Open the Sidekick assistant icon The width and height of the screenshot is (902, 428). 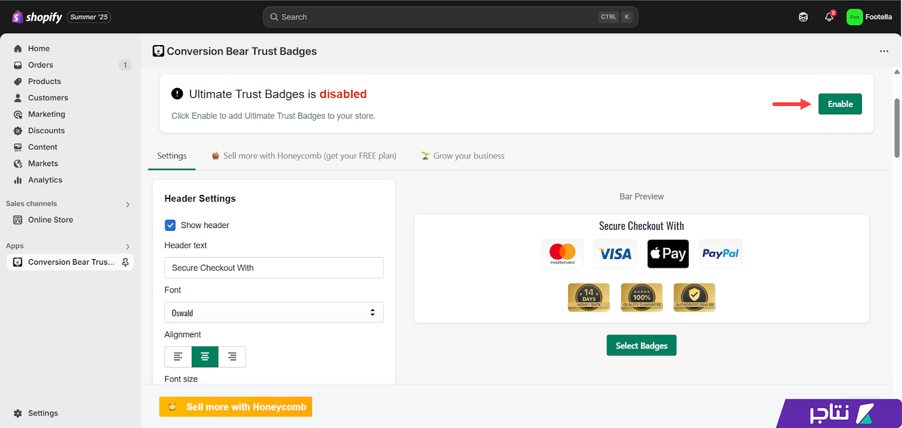click(803, 17)
